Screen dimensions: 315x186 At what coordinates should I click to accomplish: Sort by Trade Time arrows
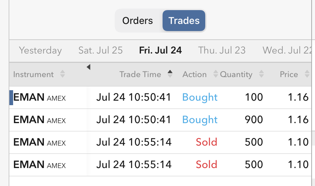click(x=170, y=74)
